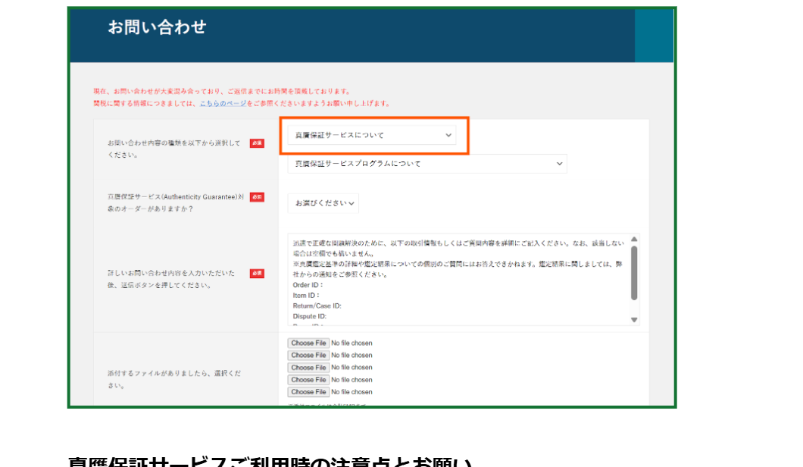Click the third Choose File button
This screenshot has width=803, height=467.
coord(308,367)
